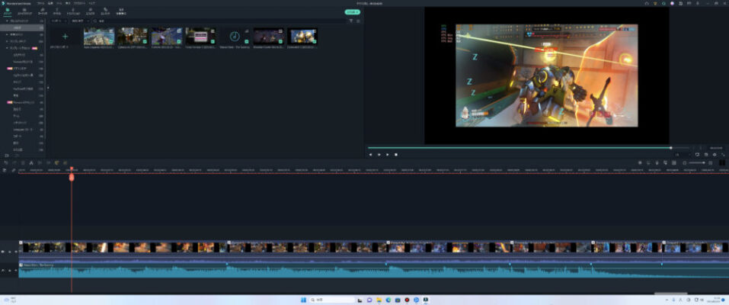Open the Audio tab
The width and height of the screenshot is (729, 305).
pyautogui.click(x=43, y=11)
